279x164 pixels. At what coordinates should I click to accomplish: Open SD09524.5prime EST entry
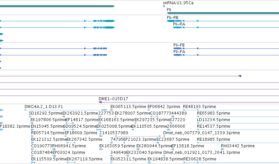(x=80, y=126)
